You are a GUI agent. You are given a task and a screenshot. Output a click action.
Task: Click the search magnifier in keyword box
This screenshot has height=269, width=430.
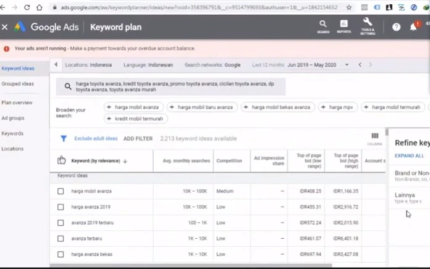(68, 86)
